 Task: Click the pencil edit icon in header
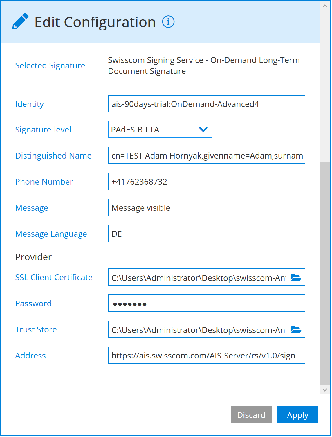[x=20, y=21]
